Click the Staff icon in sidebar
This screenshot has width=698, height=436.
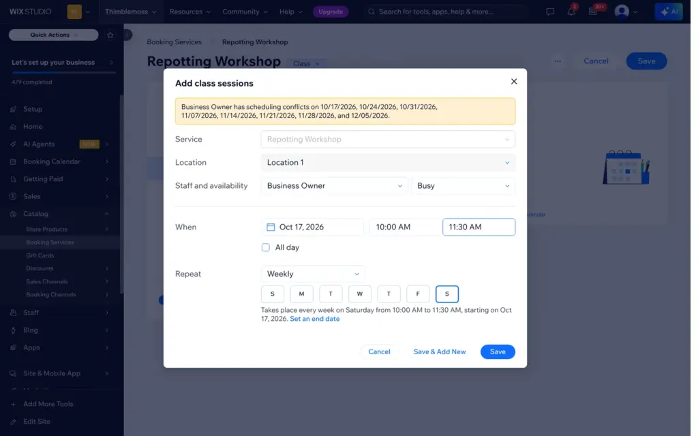click(14, 313)
